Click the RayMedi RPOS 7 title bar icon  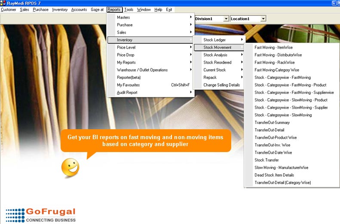3,3
